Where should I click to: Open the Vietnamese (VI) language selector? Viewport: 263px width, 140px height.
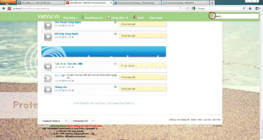(83, 121)
